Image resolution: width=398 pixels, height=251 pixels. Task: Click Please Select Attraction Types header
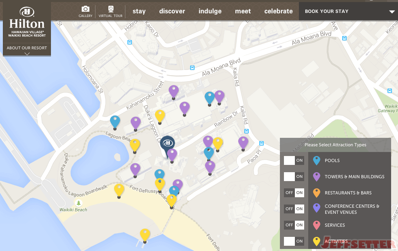tap(335, 145)
